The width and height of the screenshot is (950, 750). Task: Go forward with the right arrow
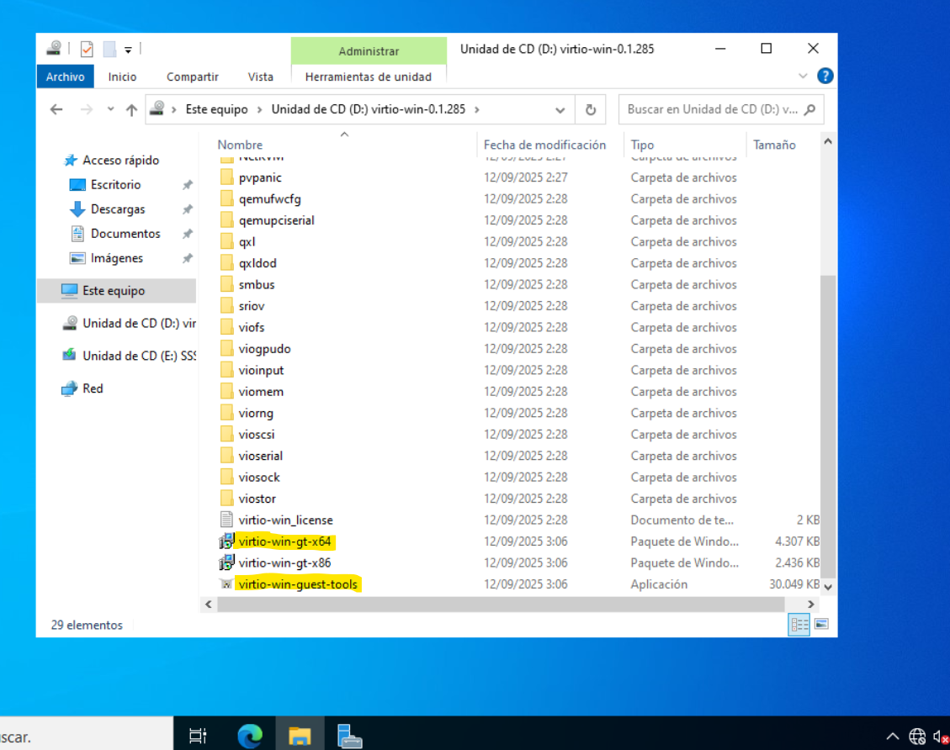(87, 109)
